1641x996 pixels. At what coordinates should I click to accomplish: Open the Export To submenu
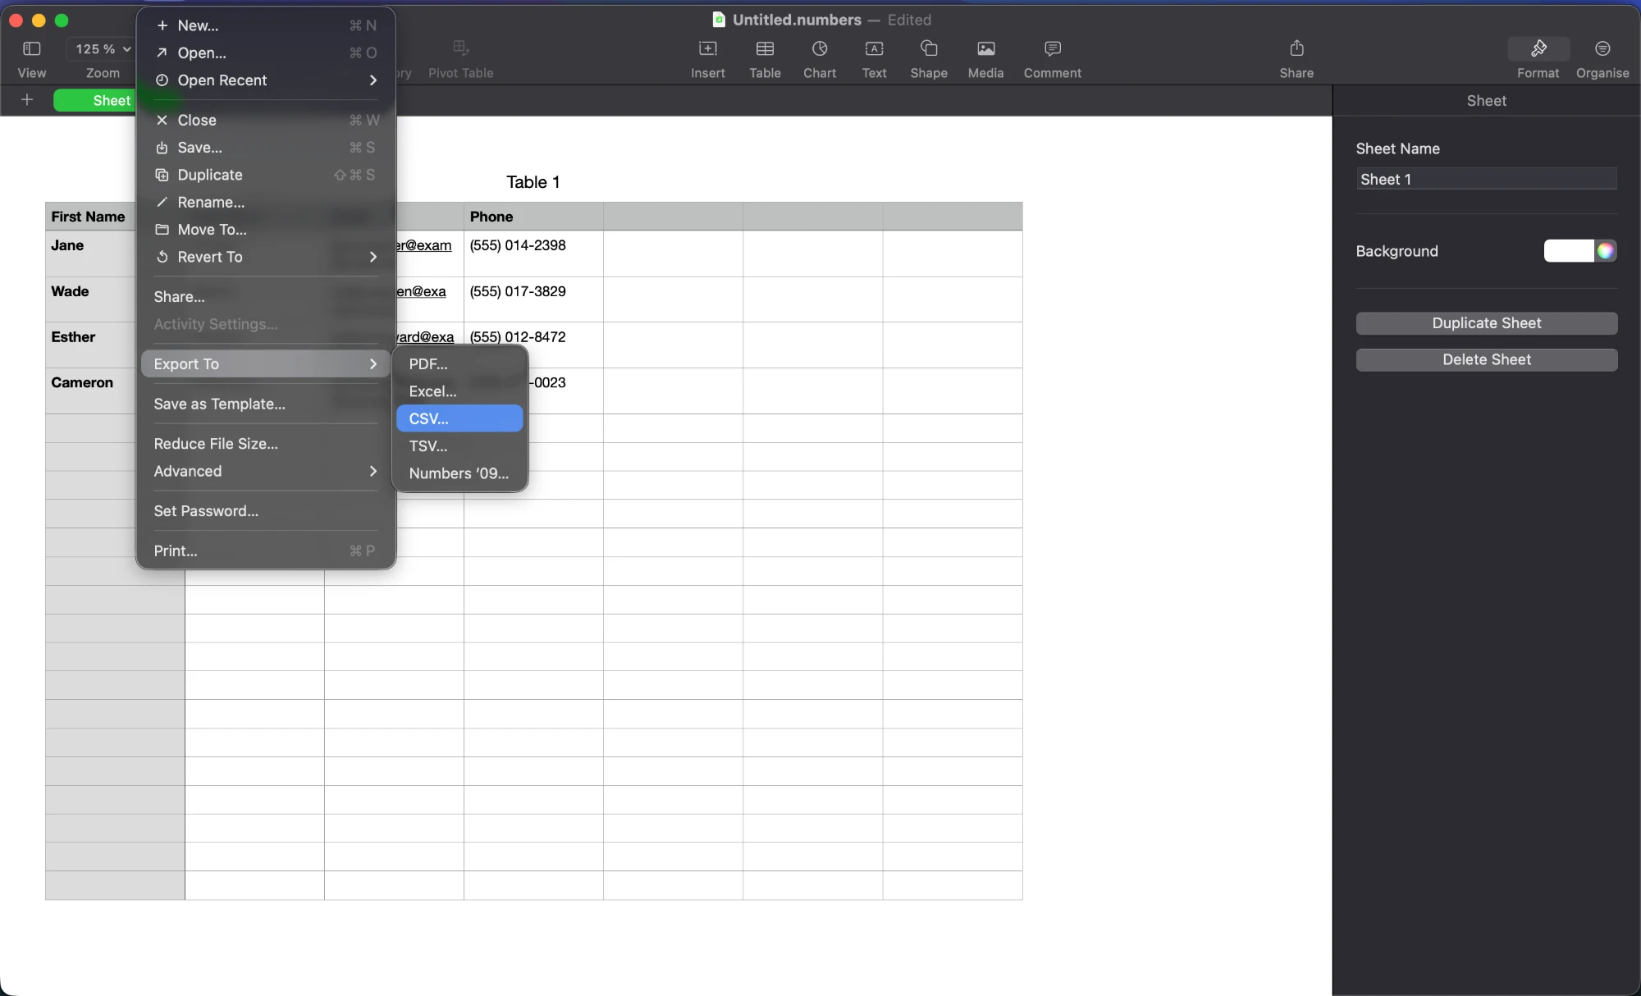[266, 363]
